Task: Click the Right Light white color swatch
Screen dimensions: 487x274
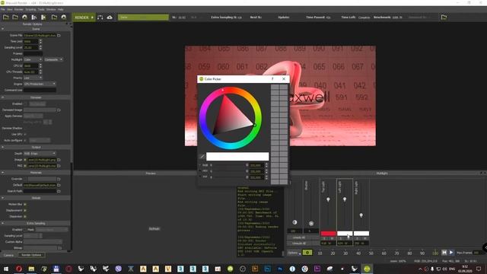Action: 361,234
